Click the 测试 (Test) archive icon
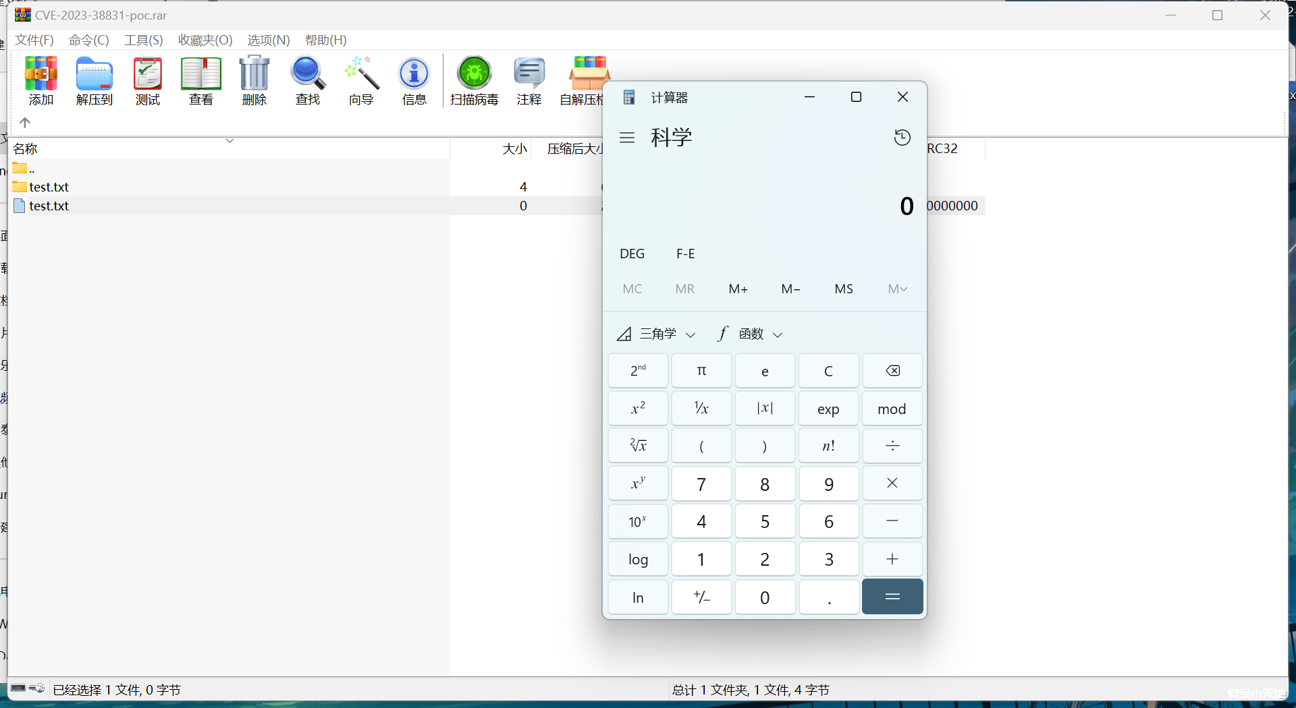This screenshot has height=708, width=1296. 147,80
